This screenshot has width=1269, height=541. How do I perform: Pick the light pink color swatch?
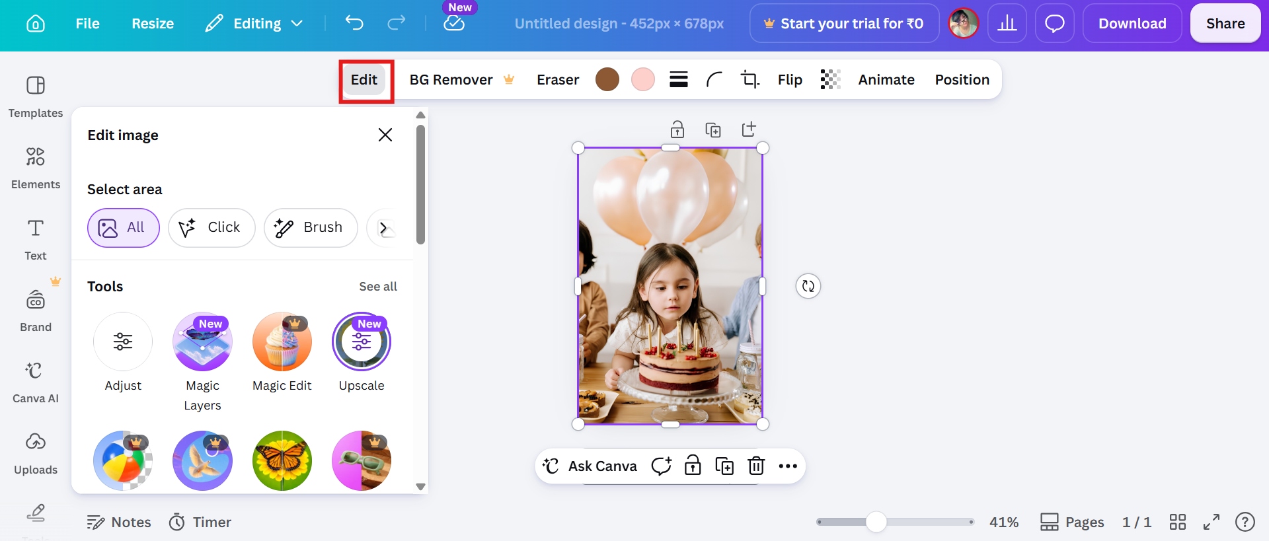643,80
